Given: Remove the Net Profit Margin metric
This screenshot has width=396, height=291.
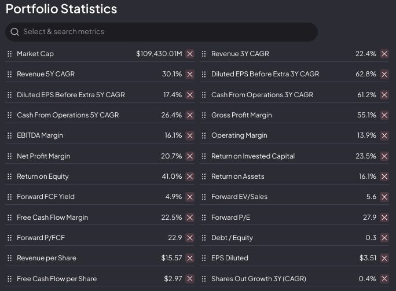Looking at the screenshot, I should pyautogui.click(x=190, y=156).
